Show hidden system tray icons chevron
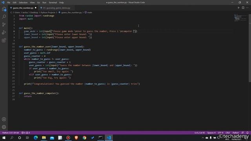Screen dimensions: 251x141 pos(203,137)
